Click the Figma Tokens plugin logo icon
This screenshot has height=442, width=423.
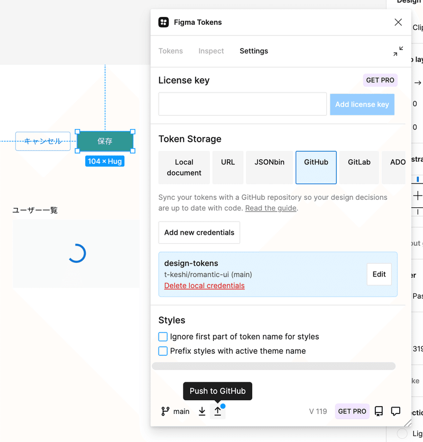point(163,22)
